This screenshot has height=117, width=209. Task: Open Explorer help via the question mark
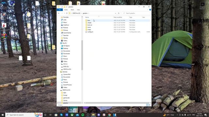pos(150,10)
